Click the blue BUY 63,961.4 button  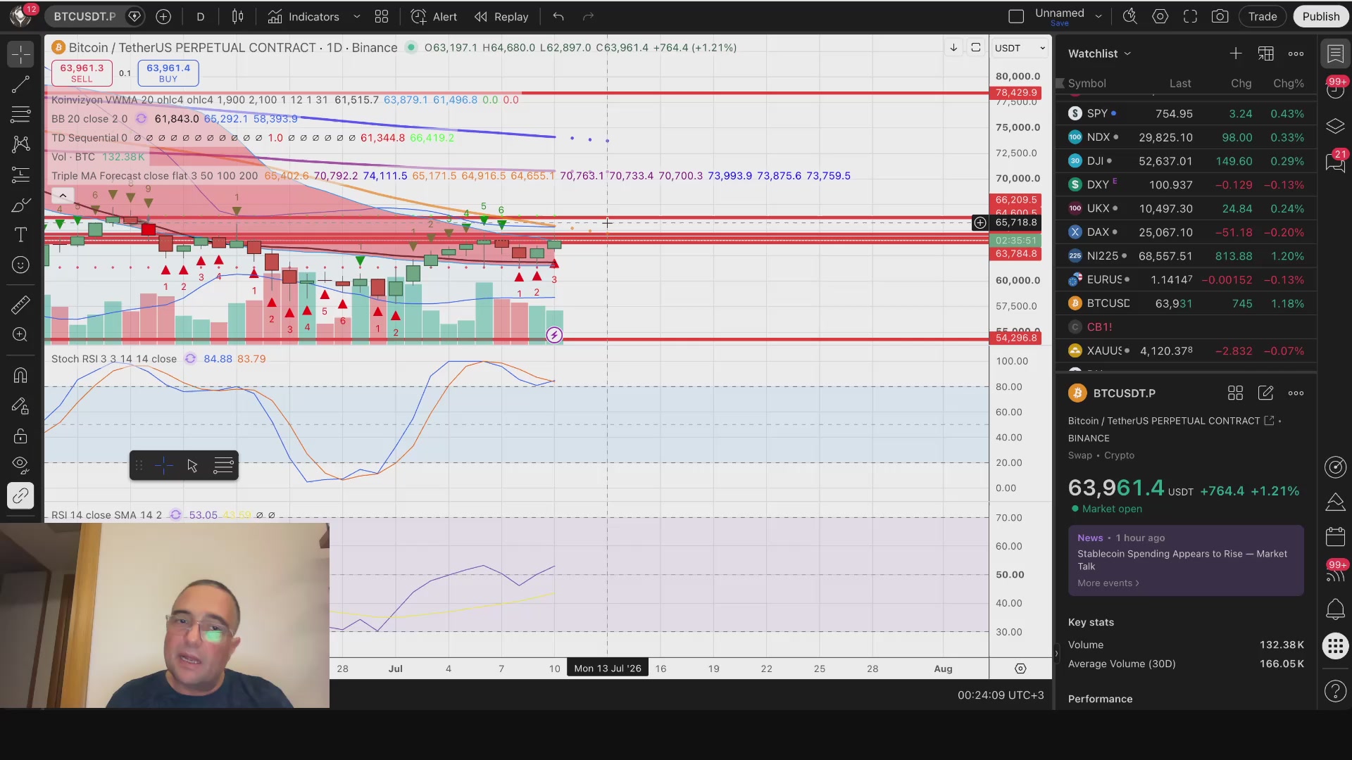pos(168,72)
